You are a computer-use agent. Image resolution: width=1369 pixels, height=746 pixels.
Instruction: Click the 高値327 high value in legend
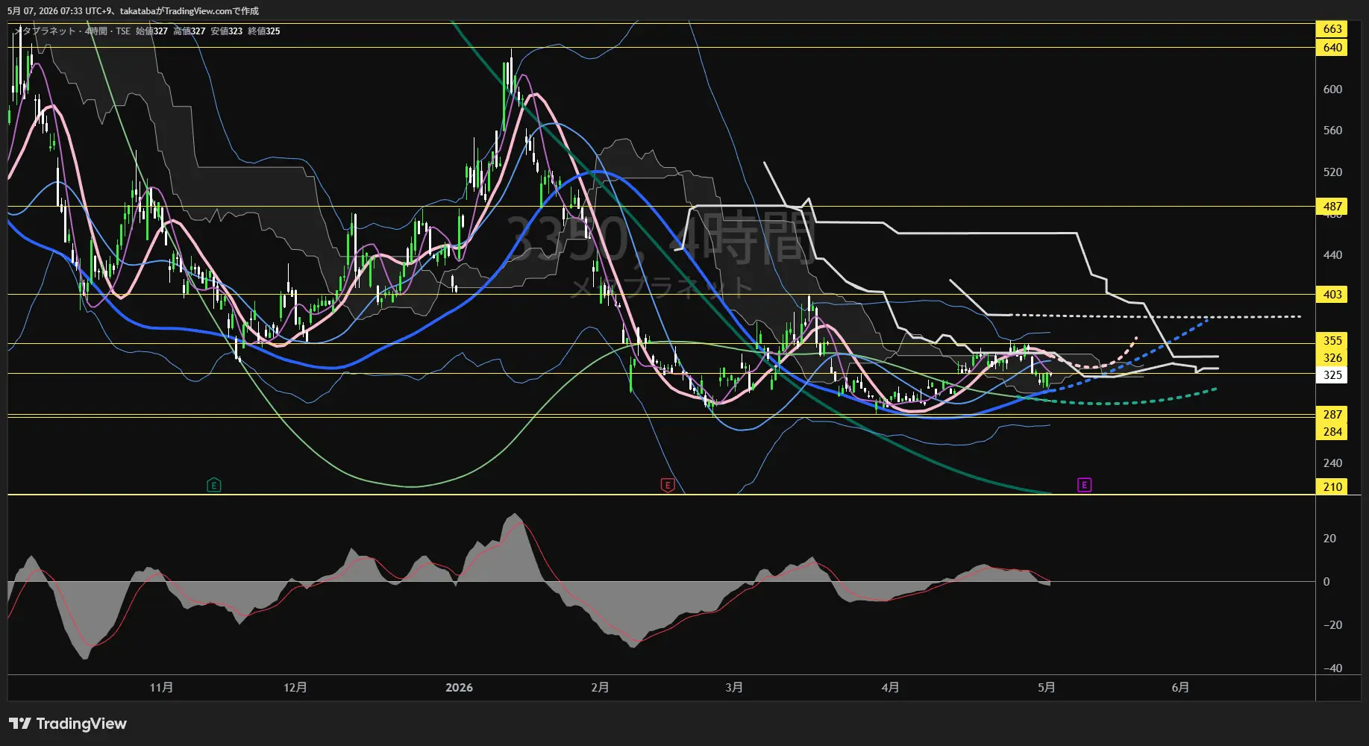click(189, 31)
